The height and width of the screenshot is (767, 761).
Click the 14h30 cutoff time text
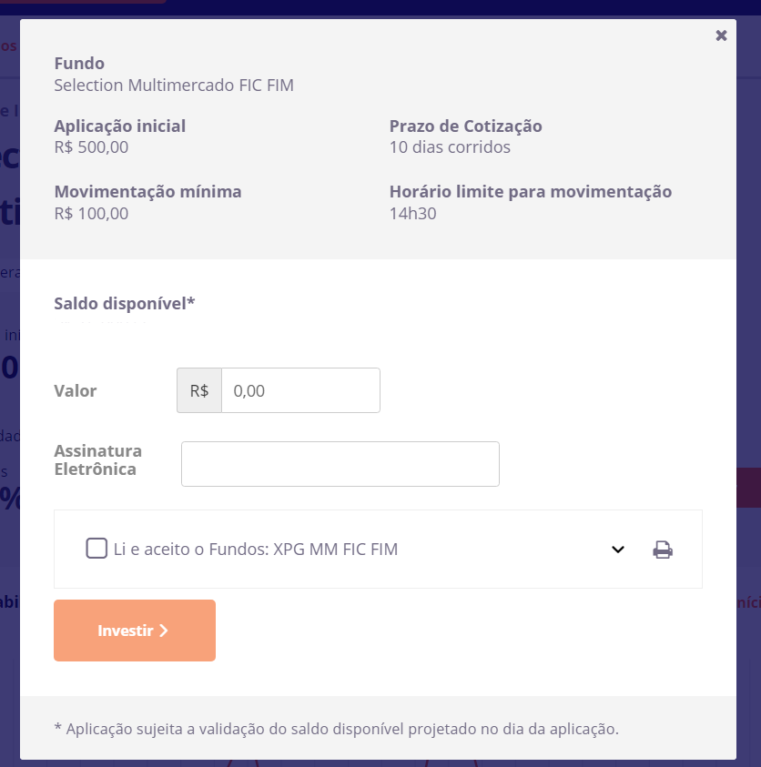412,214
